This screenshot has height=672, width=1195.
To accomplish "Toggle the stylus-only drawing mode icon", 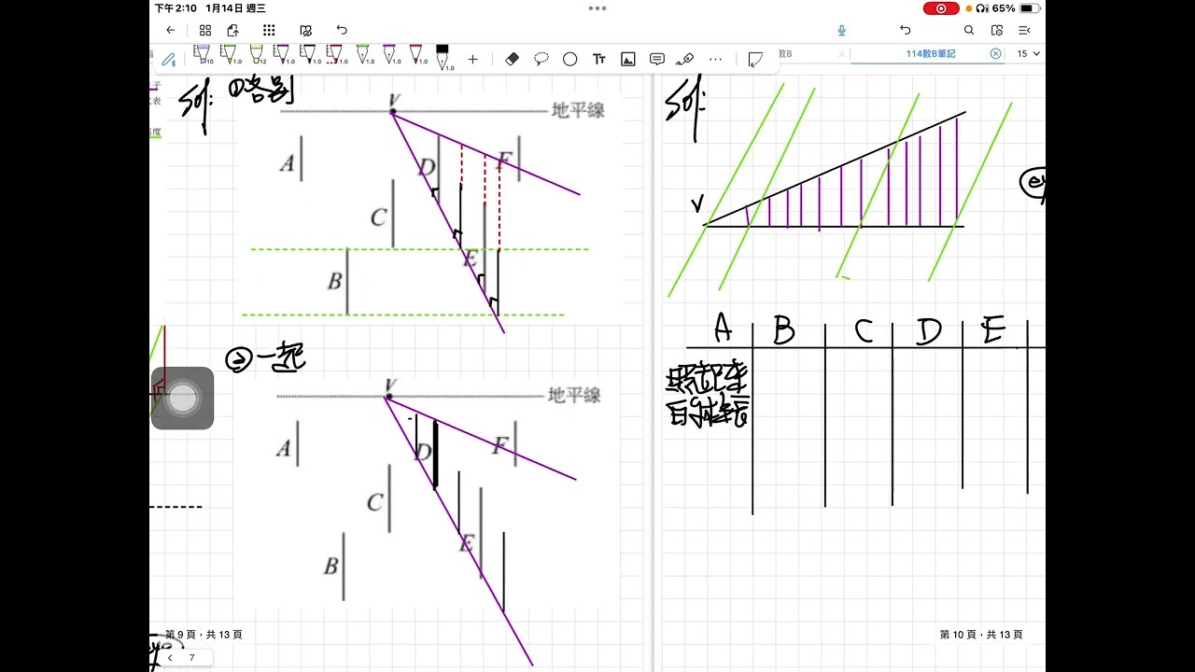I will tap(169, 59).
